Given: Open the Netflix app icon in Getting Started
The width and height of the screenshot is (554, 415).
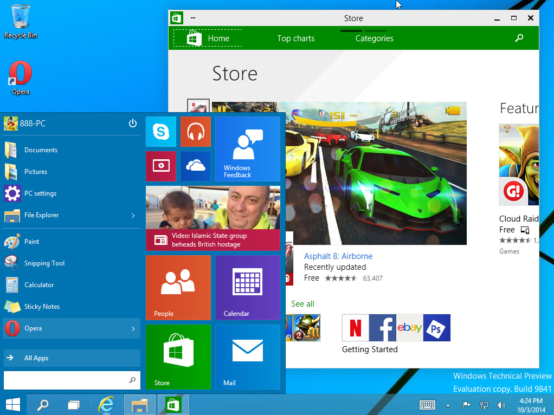Looking at the screenshot, I should tap(356, 328).
